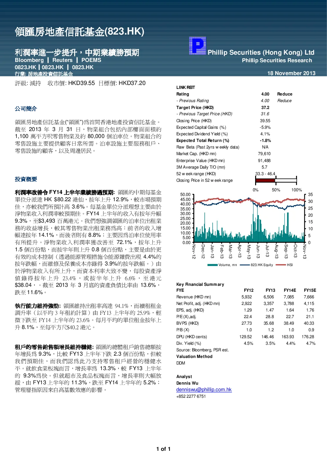Click the bold heading 租戶的零售銷售額增長維持穩健
The height and width of the screenshot is (462, 327).
54,347
